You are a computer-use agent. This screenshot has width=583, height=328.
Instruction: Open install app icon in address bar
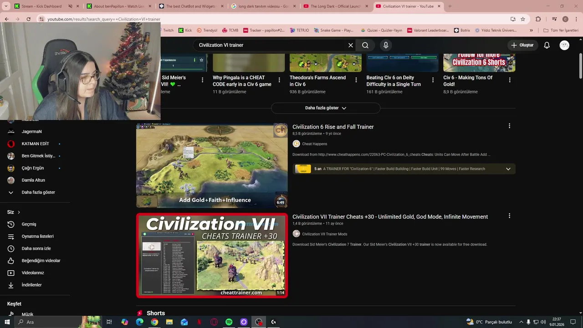click(513, 19)
